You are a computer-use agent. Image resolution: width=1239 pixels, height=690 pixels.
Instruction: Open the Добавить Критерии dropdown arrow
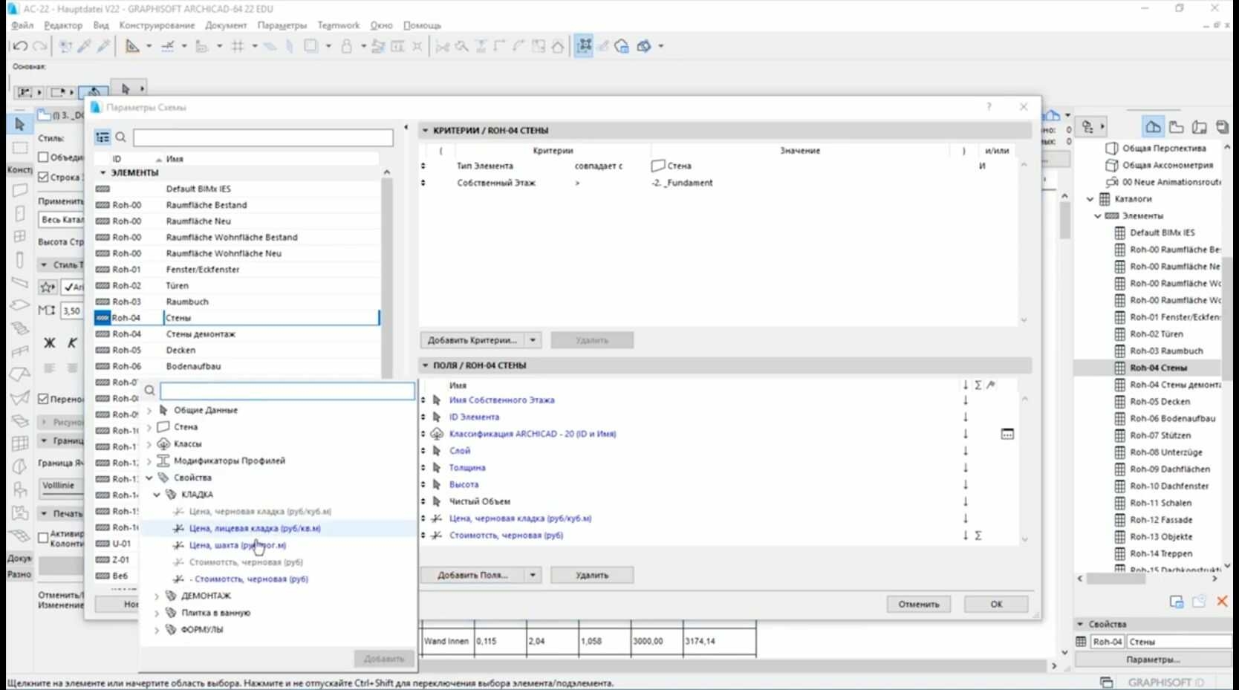pos(533,340)
